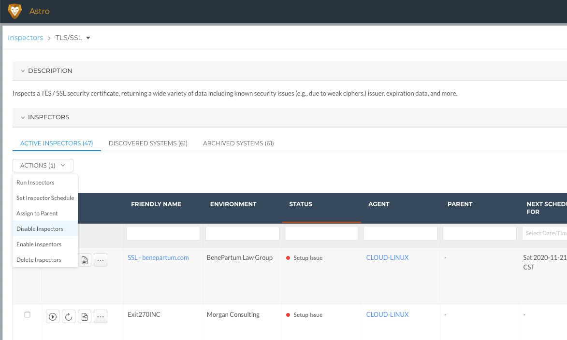Viewport: 567px width, 340px height.
Task: Open CLOUD-LINUX agent link in Exit270INC row
Action: 387,314
